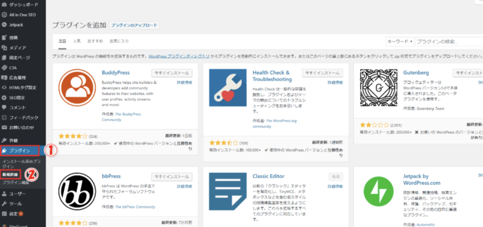Click the code icon beside HTMLタグ設定
This screenshot has width=483, height=227.
click(x=4, y=88)
